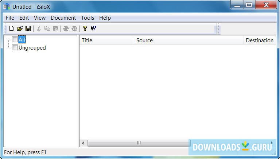This screenshot has height=159, width=280.
Task: Click the second convert arrows icon
Action: click(x=74, y=28)
